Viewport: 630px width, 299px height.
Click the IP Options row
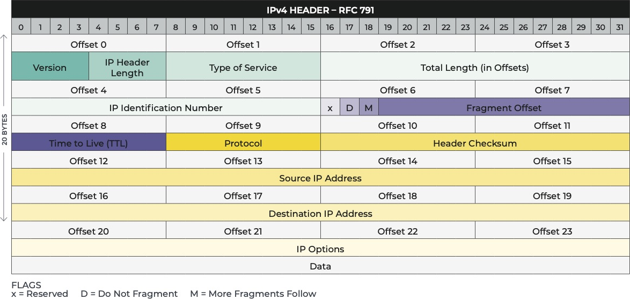pos(320,249)
